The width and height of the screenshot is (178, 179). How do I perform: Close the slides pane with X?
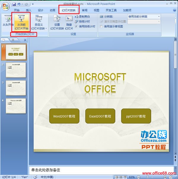pos(25,40)
